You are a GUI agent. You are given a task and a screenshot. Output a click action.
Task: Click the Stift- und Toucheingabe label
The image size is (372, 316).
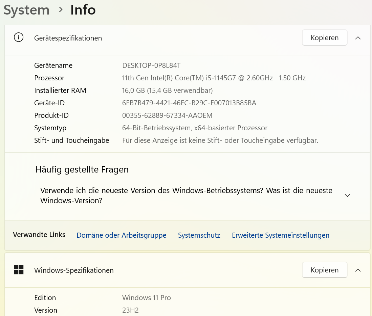72,140
